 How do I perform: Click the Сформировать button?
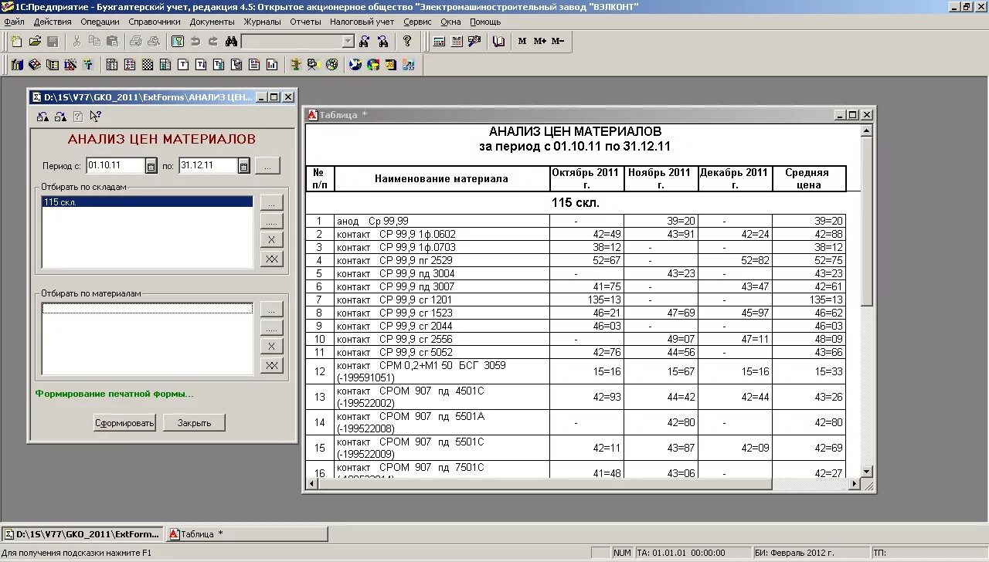click(x=125, y=423)
